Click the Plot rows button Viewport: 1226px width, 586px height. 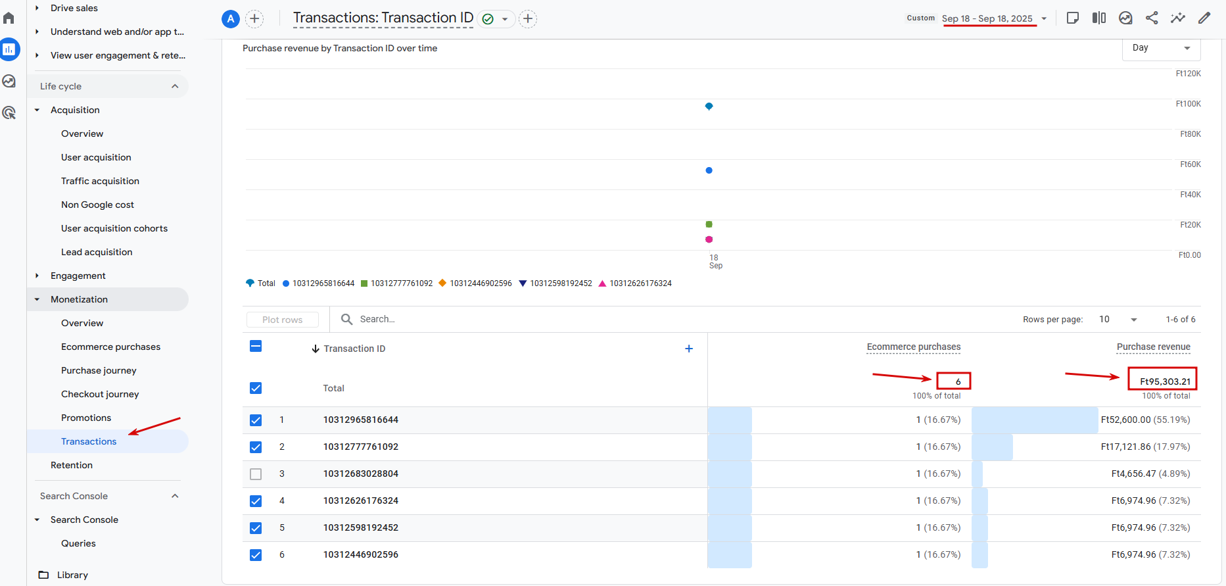click(283, 320)
